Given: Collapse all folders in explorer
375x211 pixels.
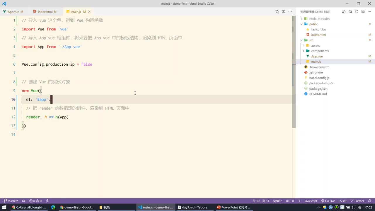Looking at the screenshot, I should click(x=363, y=12).
